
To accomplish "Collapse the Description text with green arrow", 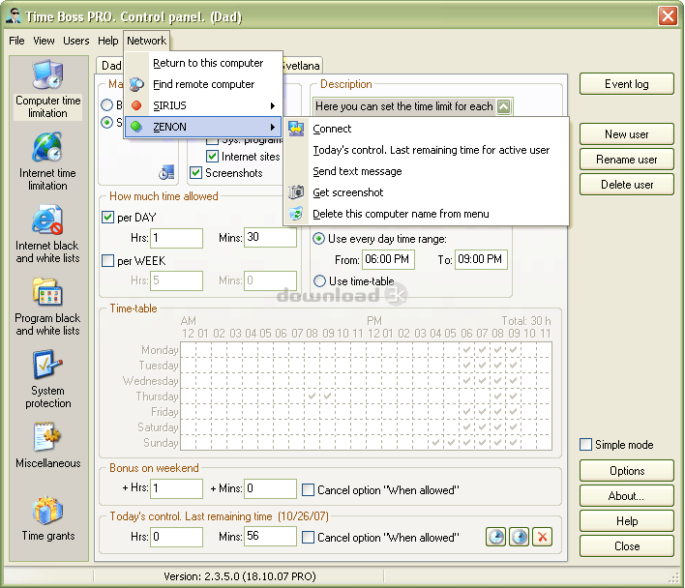I will point(503,107).
